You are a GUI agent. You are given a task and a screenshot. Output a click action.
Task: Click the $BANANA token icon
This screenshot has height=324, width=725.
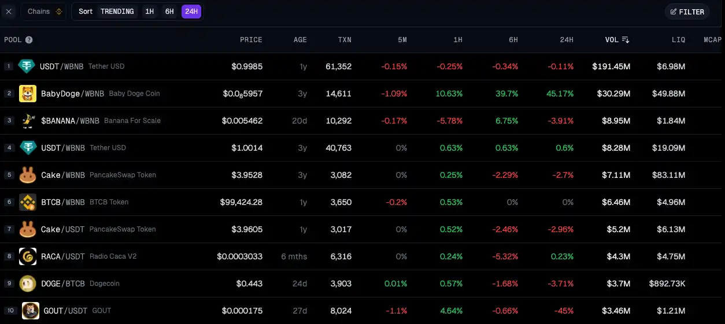coord(27,121)
